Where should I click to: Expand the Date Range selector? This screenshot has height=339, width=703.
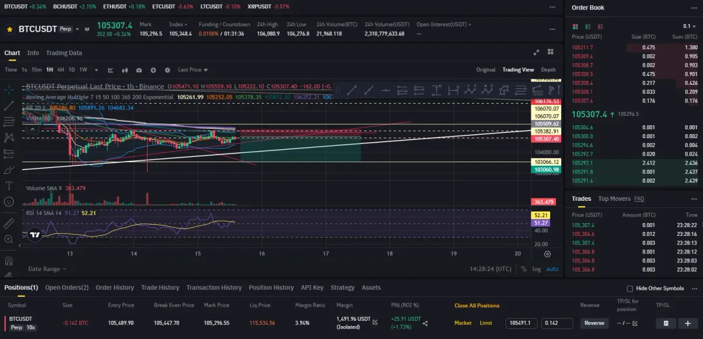(x=47, y=269)
